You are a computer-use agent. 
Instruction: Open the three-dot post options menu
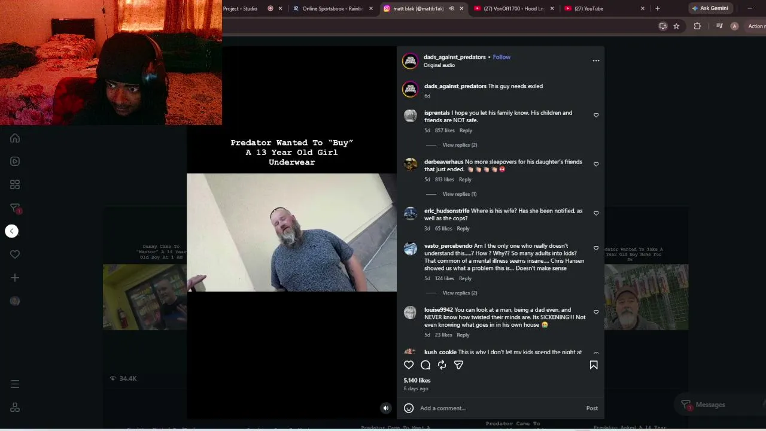click(596, 60)
